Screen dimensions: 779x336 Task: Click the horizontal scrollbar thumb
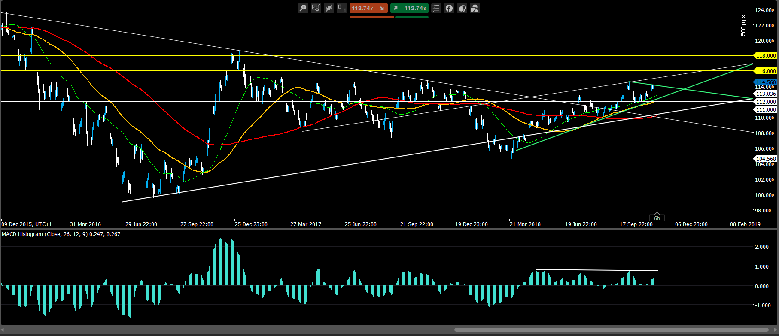click(x=612, y=330)
